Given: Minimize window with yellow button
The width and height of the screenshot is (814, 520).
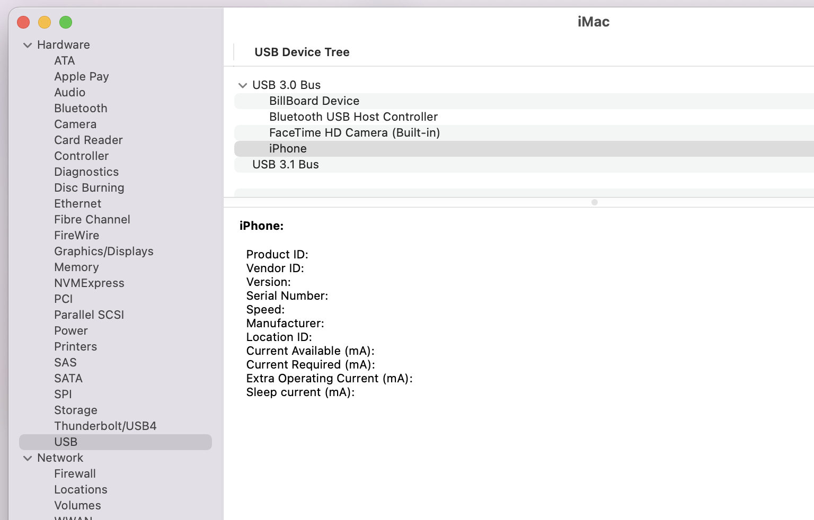Looking at the screenshot, I should click(45, 22).
